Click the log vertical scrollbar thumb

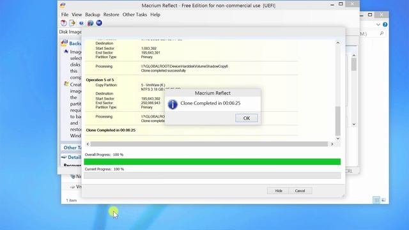click(338, 121)
